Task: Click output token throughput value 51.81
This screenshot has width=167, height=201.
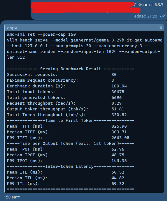Action: point(118,109)
